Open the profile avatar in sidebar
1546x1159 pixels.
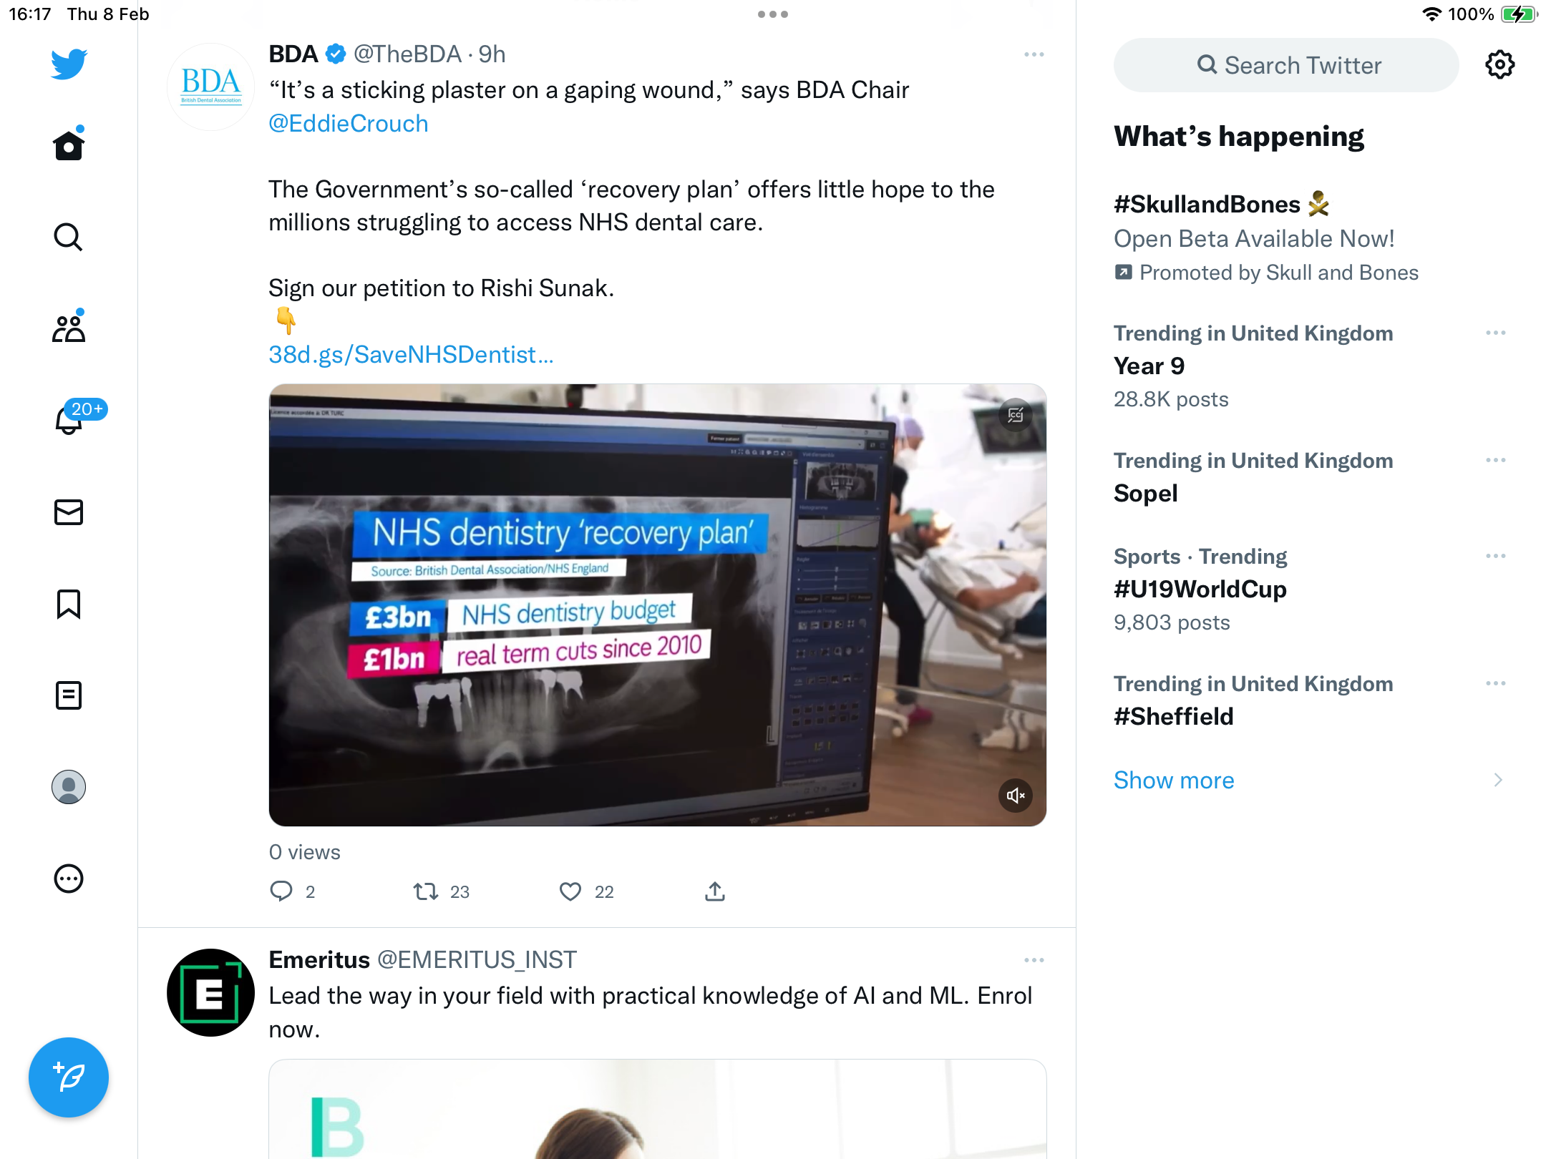(69, 787)
